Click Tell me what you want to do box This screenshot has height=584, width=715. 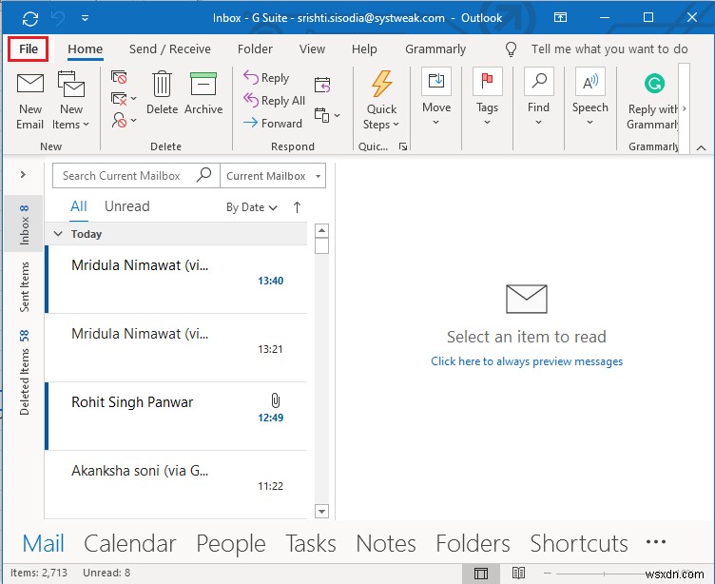pyautogui.click(x=609, y=49)
